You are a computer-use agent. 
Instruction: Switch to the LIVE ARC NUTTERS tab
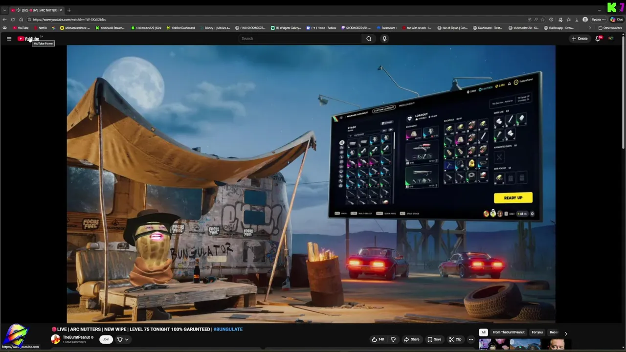[x=37, y=10]
